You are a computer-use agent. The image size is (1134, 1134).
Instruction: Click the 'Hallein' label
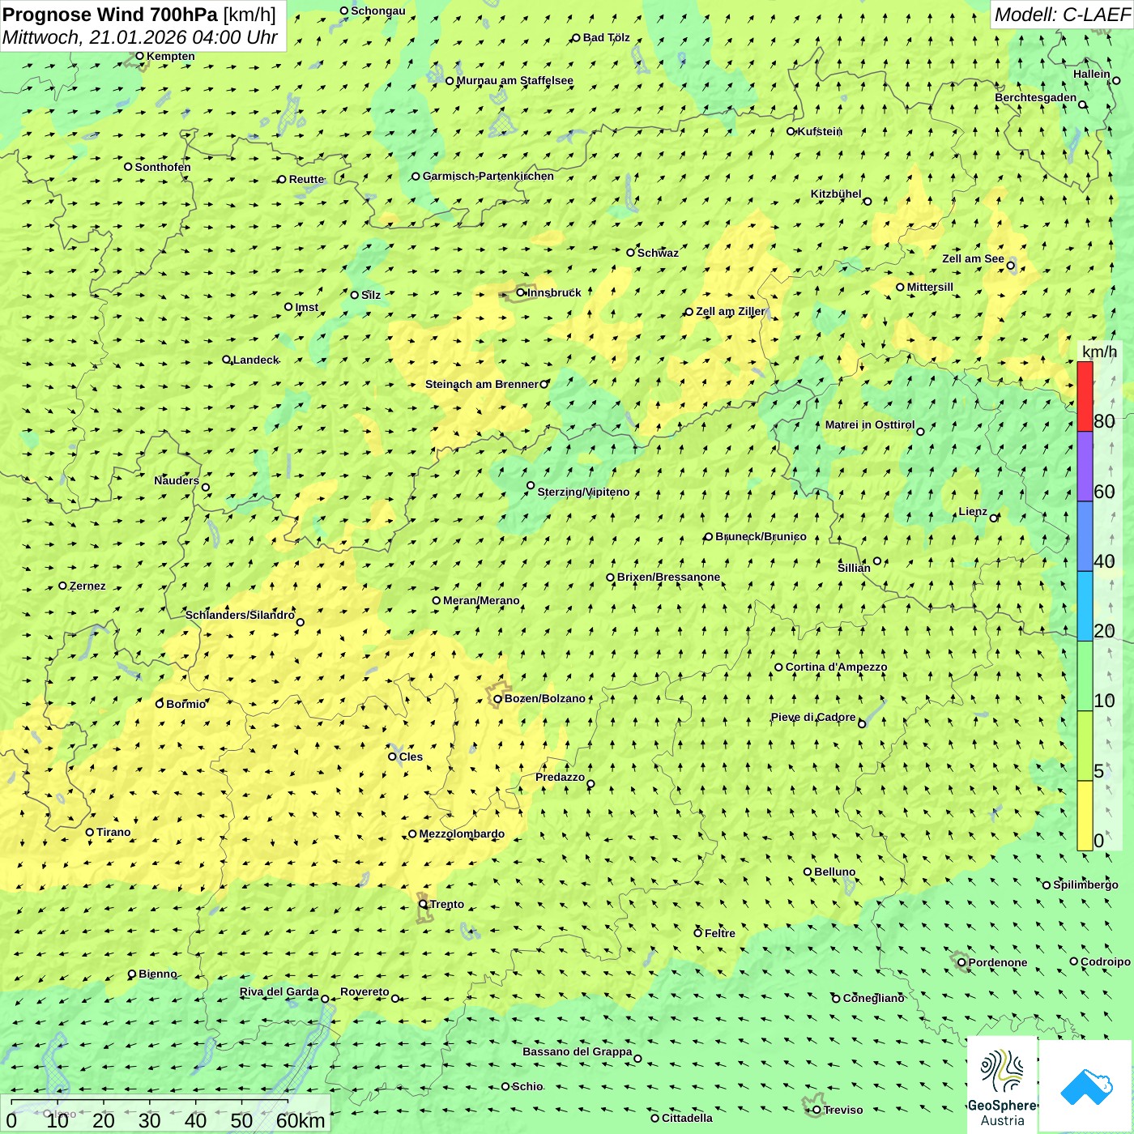click(1092, 74)
